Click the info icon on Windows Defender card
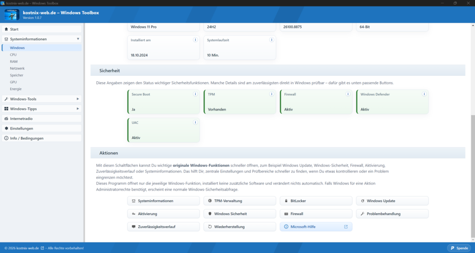 click(424, 94)
